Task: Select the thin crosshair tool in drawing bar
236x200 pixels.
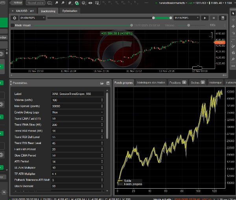Action: pos(233,20)
